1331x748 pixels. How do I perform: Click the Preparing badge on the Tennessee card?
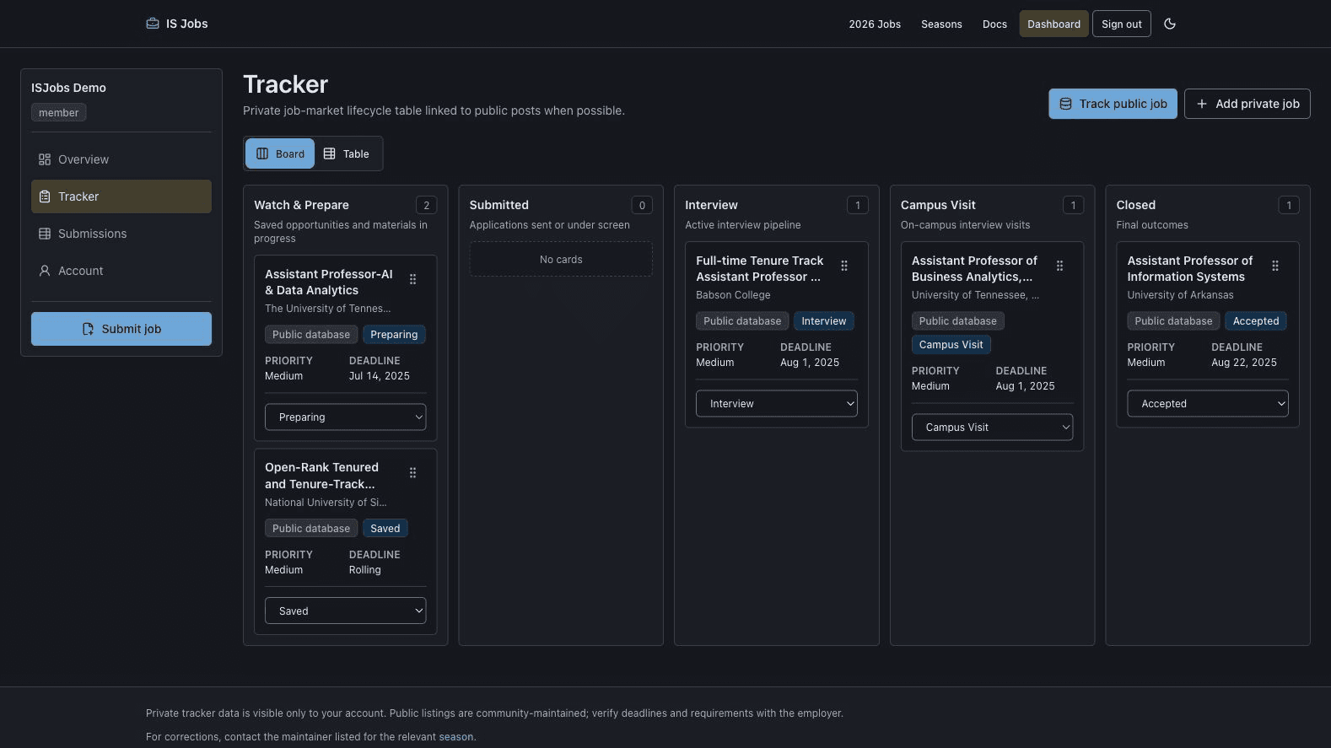click(x=394, y=335)
